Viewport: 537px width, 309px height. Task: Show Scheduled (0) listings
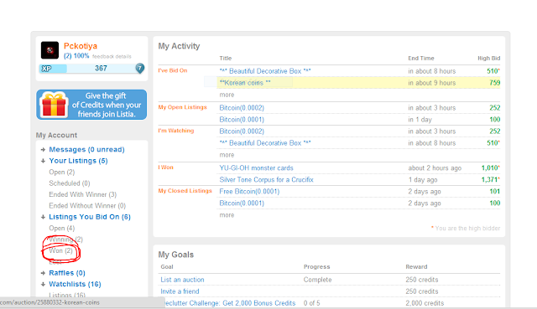pyautogui.click(x=70, y=183)
